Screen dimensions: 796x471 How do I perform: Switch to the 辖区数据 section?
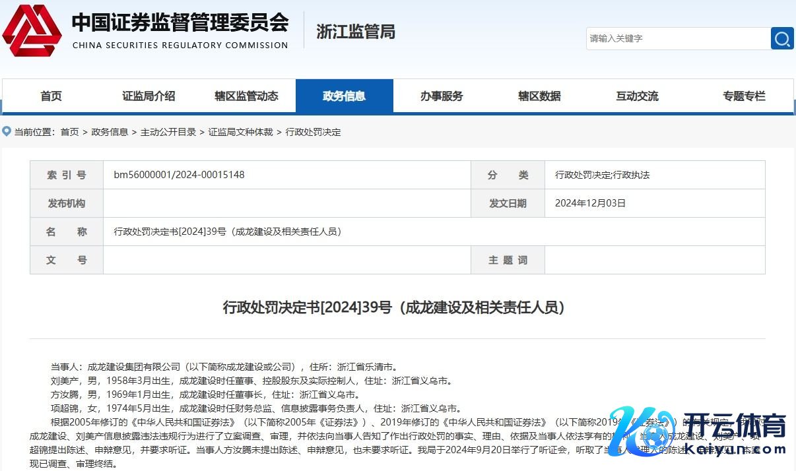539,96
